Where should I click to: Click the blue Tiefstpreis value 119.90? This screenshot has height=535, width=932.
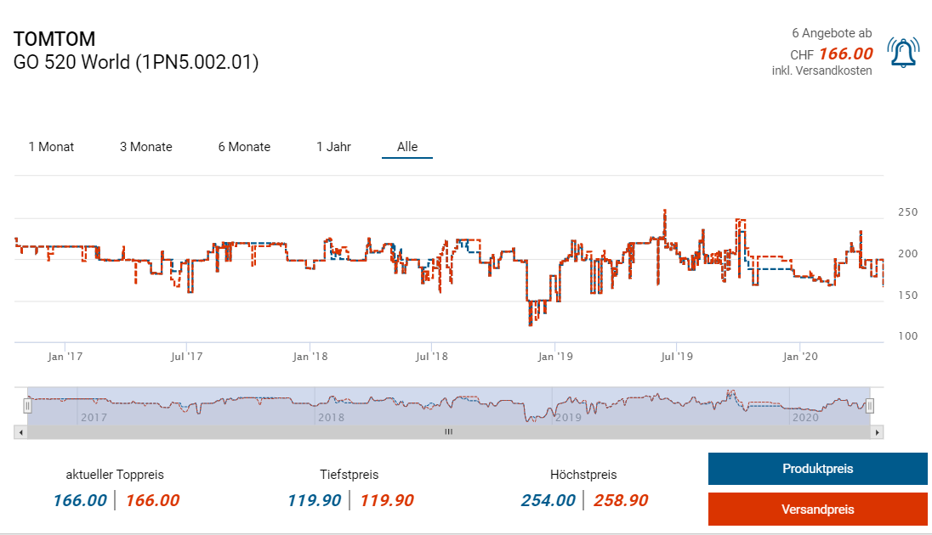click(x=315, y=500)
